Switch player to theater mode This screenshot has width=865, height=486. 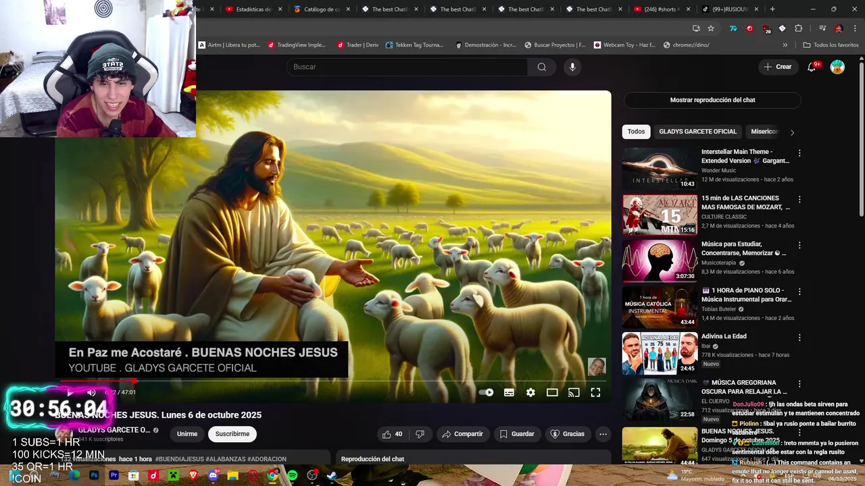(x=552, y=392)
